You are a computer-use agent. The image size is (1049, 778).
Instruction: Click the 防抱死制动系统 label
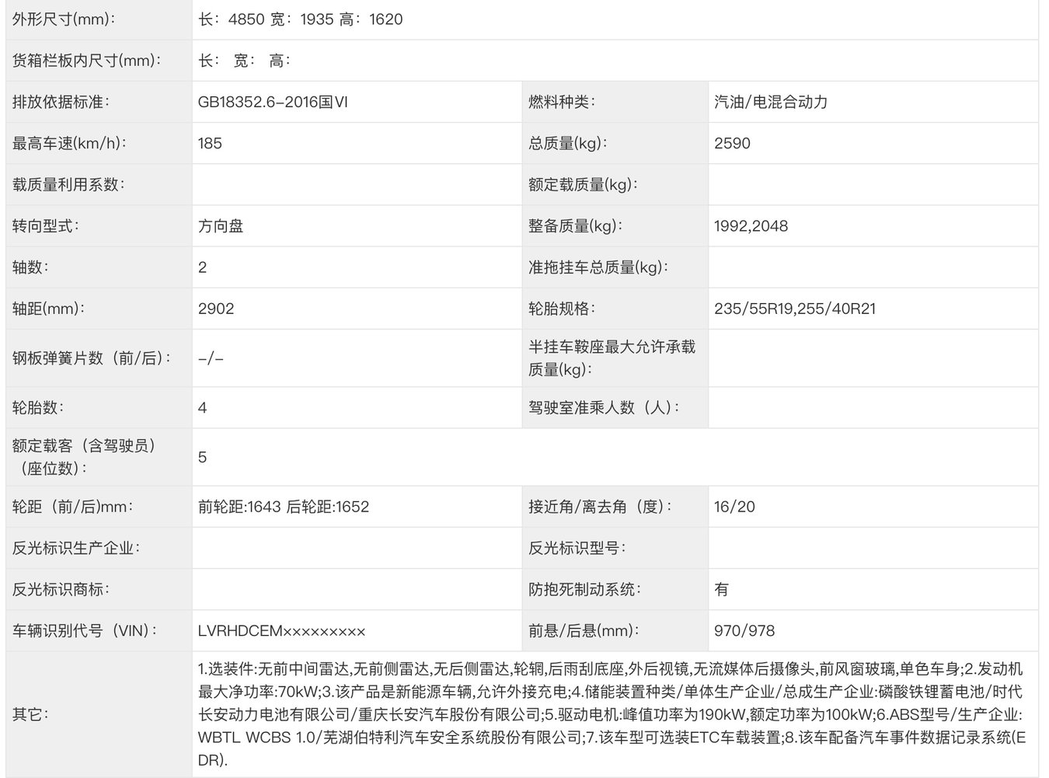tap(584, 589)
